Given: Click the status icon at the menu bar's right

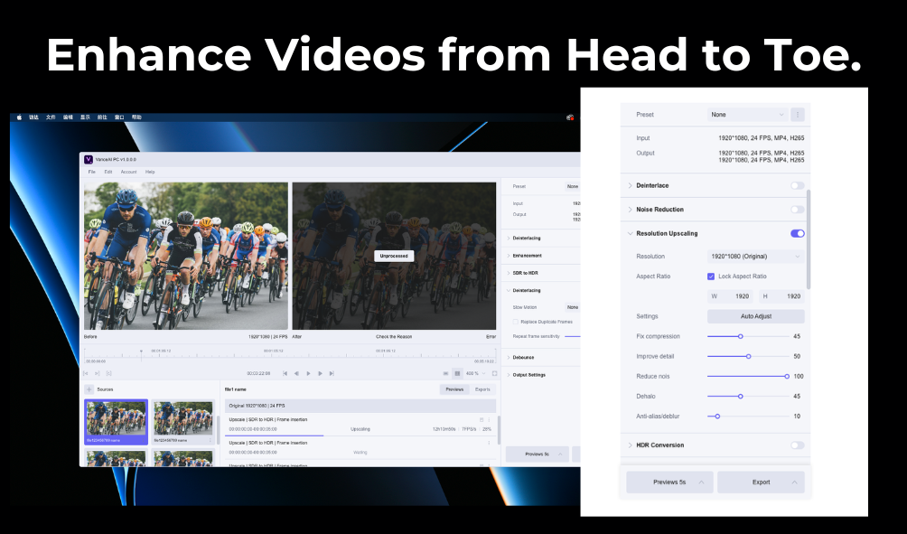Looking at the screenshot, I should (570, 117).
